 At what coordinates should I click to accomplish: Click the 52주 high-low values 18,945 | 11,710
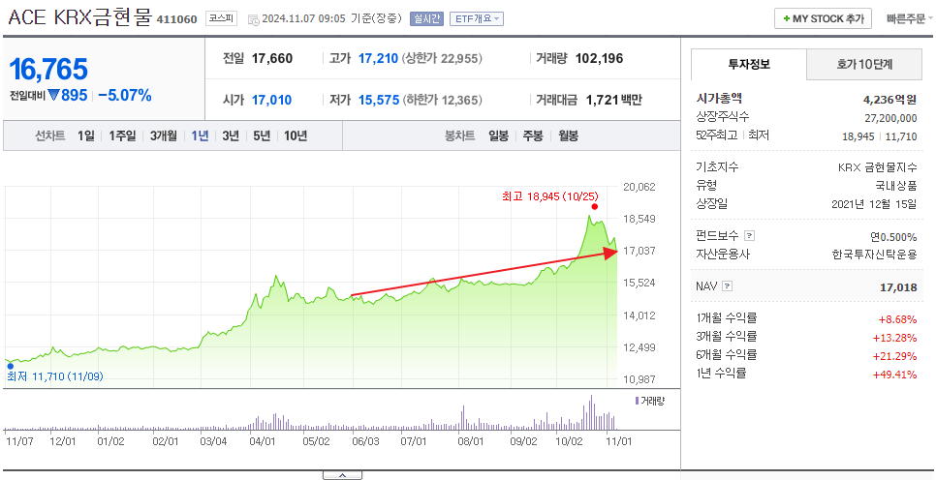[879, 136]
